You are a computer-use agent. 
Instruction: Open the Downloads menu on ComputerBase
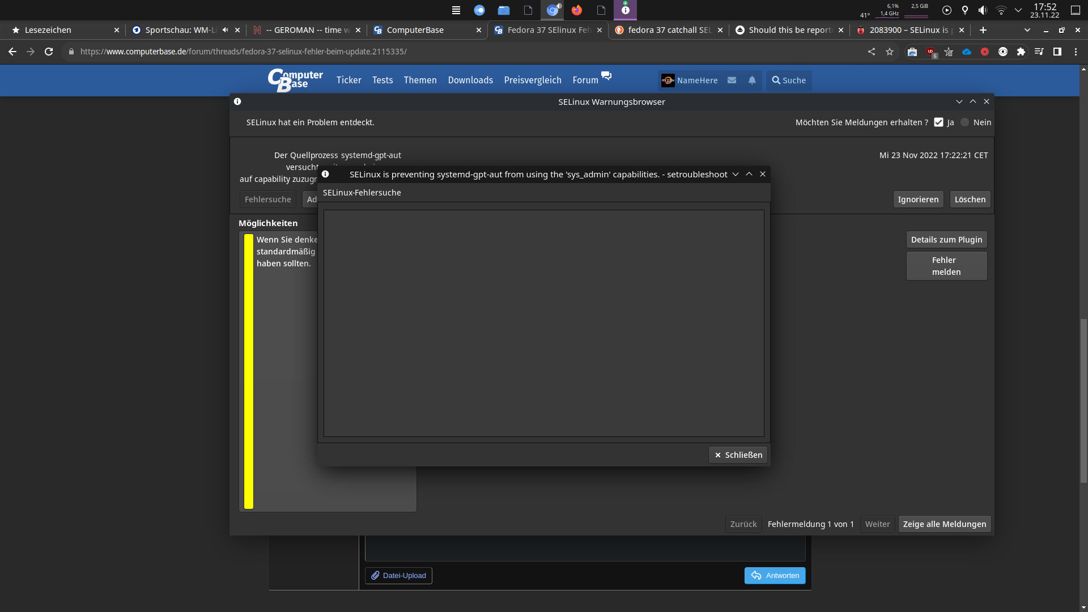(470, 80)
